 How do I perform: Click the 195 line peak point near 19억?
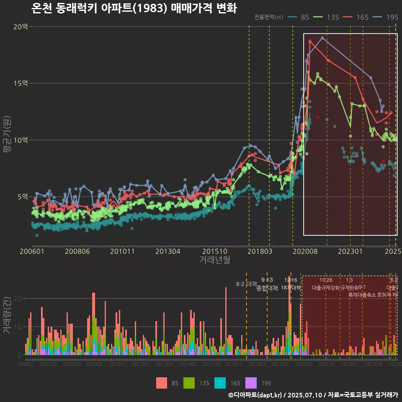pyautogui.click(x=322, y=38)
